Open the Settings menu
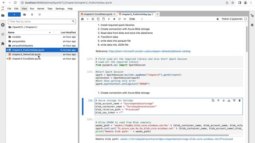This screenshot has height=143, width=255. coord(60,9)
